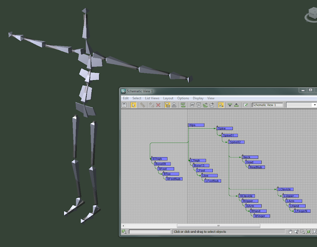Open the List Views menu
Viewport: 317px width, 247px height.
pos(152,98)
